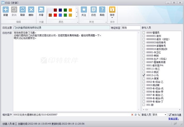184x127 pixels.
Task: Click the 保存 save floppy button
Action: (x=112, y=10)
